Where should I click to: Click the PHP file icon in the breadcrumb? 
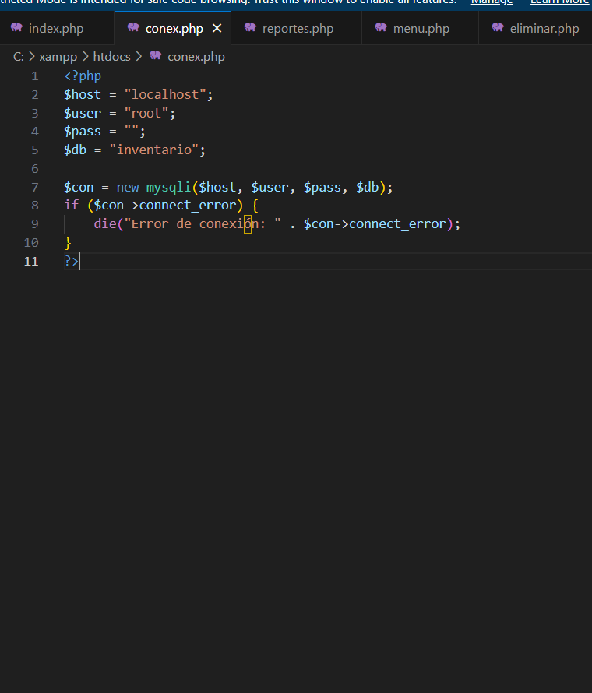156,56
